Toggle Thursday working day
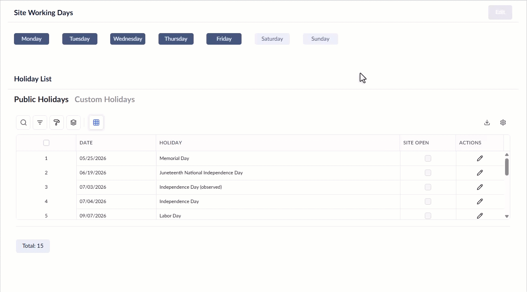 coord(176,39)
